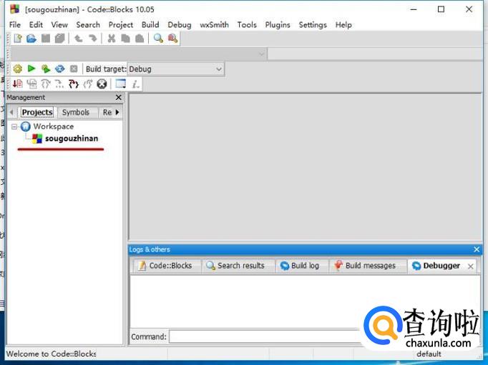Image resolution: width=488 pixels, height=365 pixels.
Task: Click the New file toolbar icon
Action: (x=18, y=39)
